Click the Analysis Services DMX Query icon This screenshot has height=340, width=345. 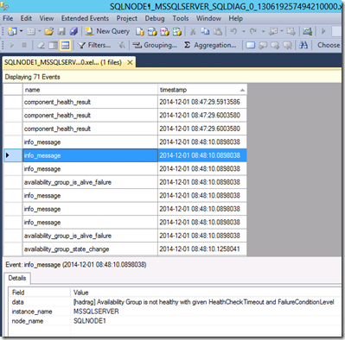tap(164, 31)
